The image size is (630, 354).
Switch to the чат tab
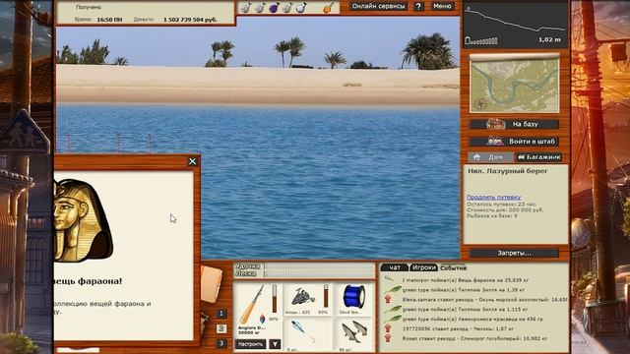(x=395, y=267)
